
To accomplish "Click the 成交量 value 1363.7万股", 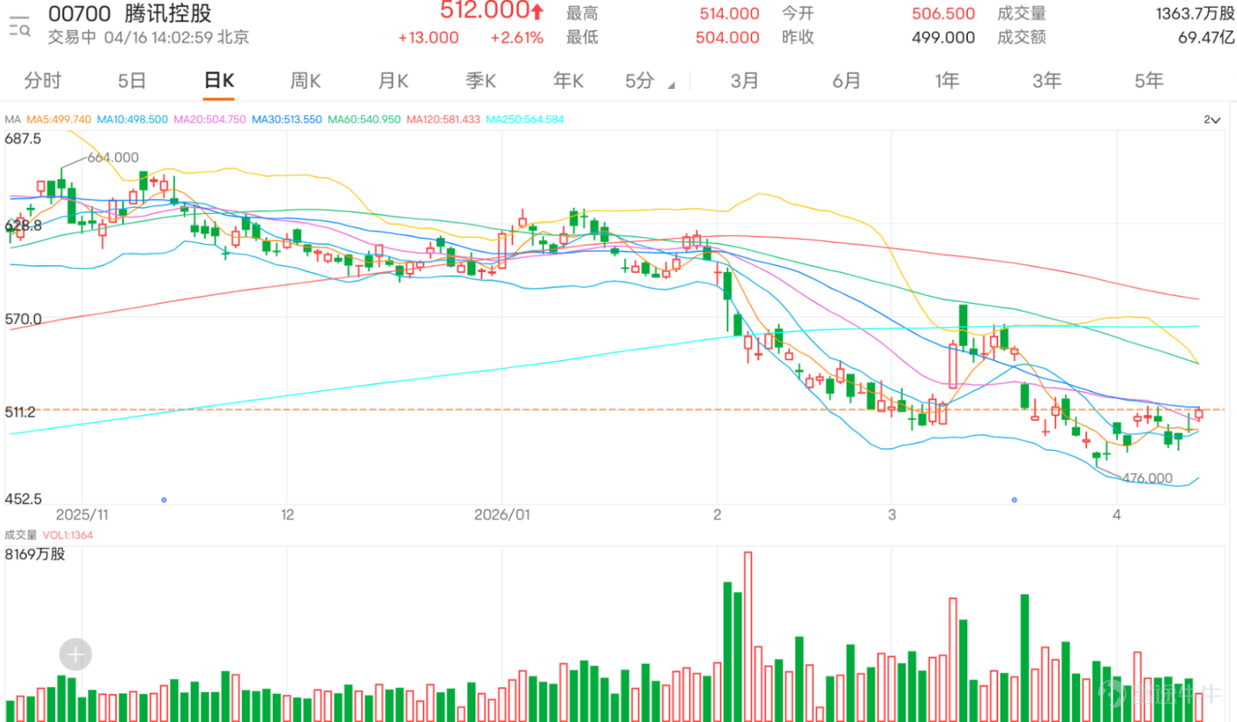I will click(x=1195, y=14).
